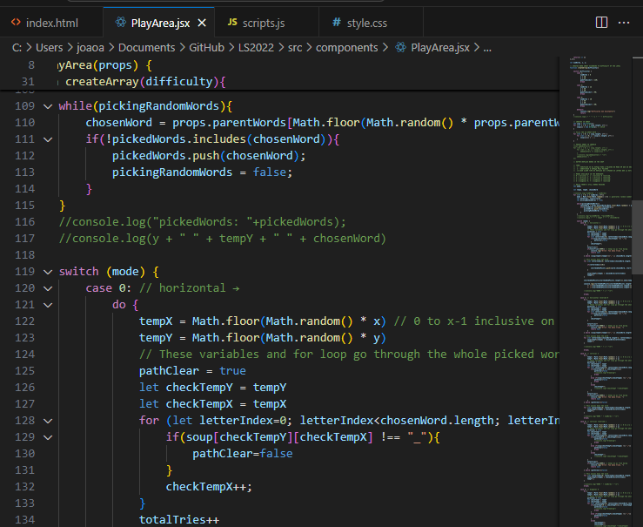
Task: Click the commented console.log pickedWords line
Action: [x=202, y=221]
